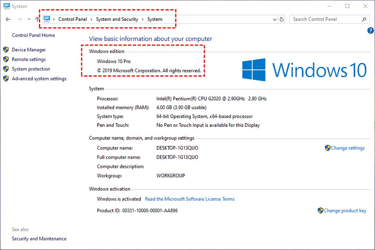Select the 4.00 GB installed memory value
The height and width of the screenshot is (250, 375).
coord(181,107)
